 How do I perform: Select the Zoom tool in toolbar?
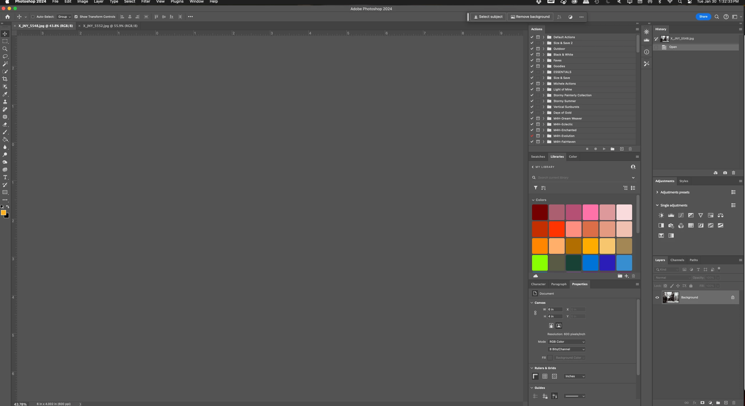coord(5,49)
